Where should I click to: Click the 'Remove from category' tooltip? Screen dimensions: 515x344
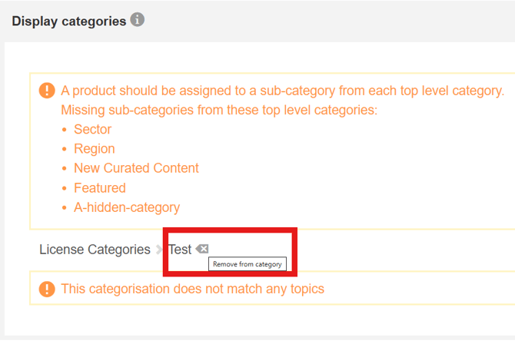[x=248, y=264]
